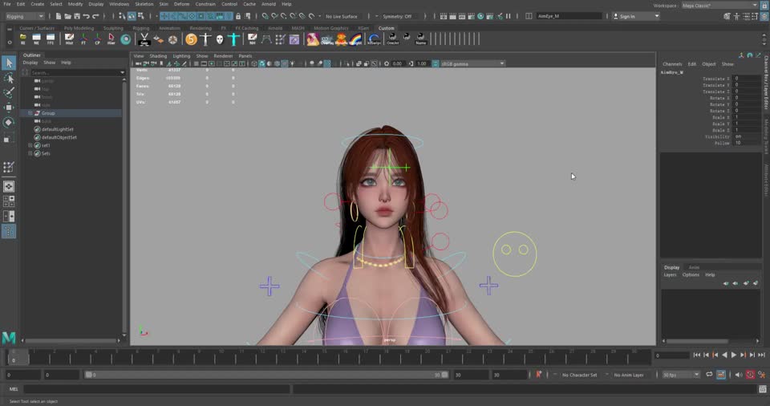
Task: Click the orange number 5 shelf icon
Action: (x=191, y=39)
